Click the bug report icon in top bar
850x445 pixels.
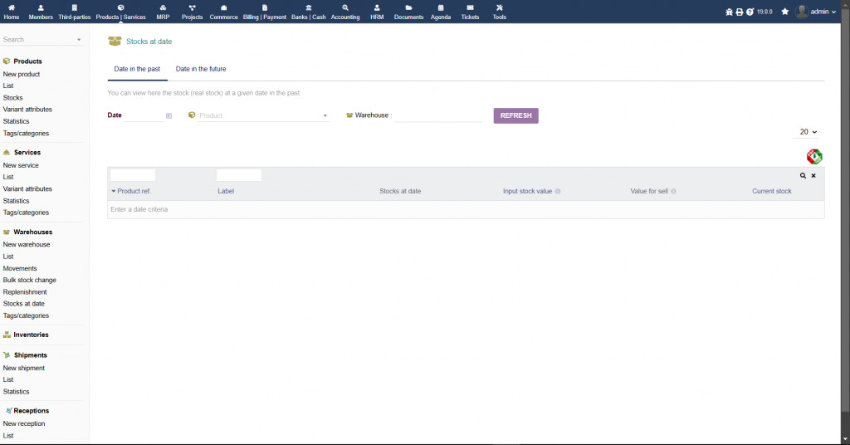[729, 12]
